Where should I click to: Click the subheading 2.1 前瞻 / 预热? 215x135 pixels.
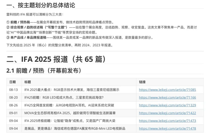[x=44, y=71]
